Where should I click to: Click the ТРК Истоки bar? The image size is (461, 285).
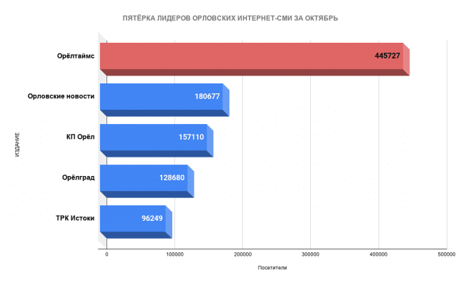click(x=136, y=222)
